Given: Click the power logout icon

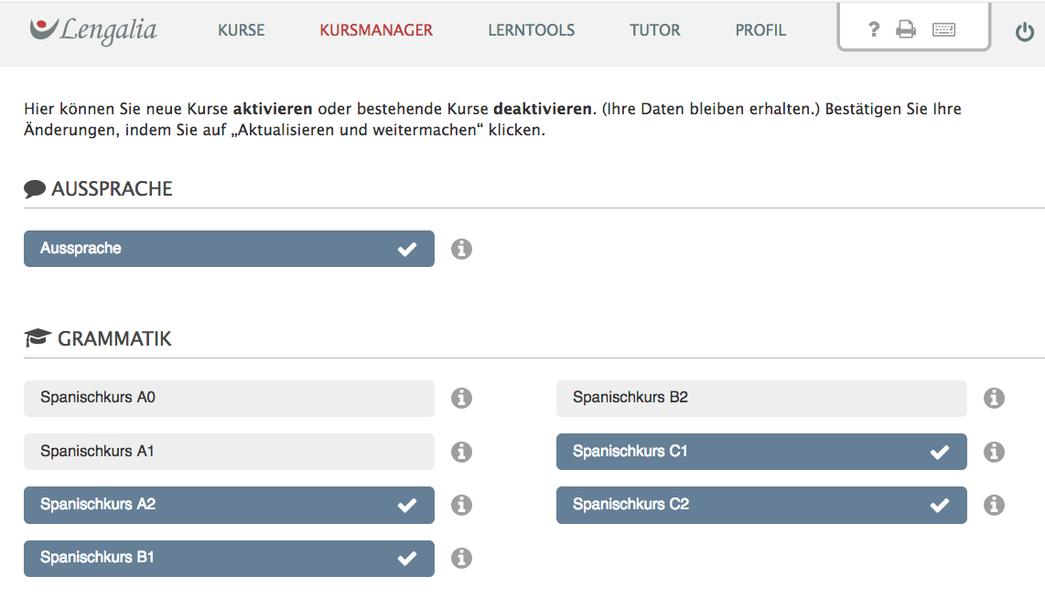Looking at the screenshot, I should click(x=1025, y=32).
